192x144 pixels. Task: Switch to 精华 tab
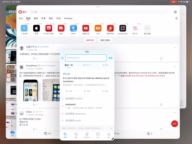pyautogui.click(x=51, y=18)
